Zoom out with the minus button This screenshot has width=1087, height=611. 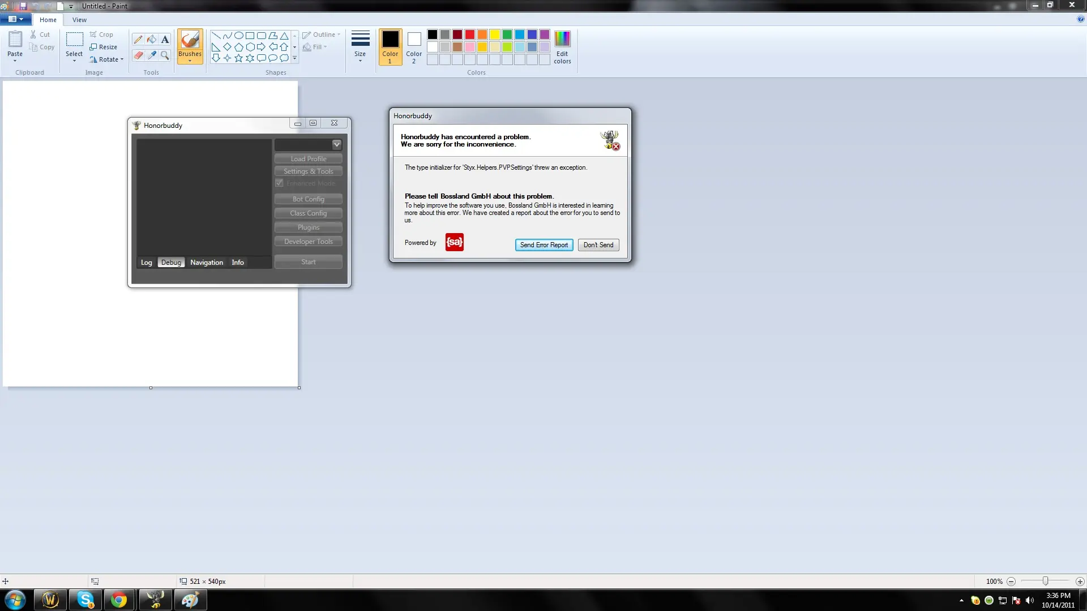click(x=1011, y=582)
